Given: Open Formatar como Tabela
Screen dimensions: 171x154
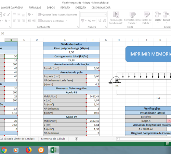Looking at the screenshot, I should [132, 18].
